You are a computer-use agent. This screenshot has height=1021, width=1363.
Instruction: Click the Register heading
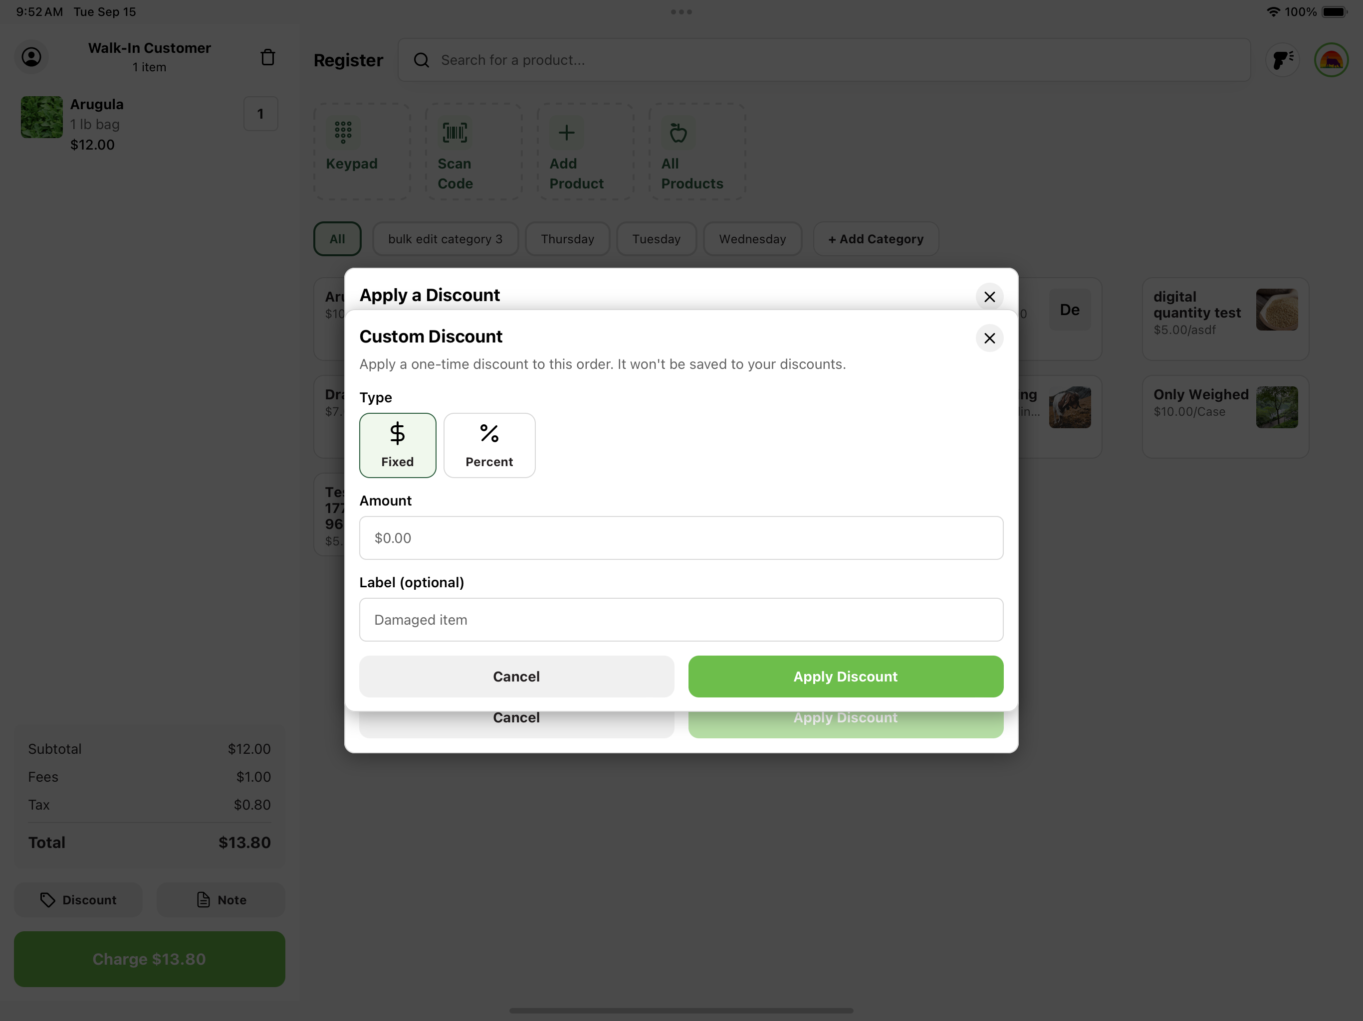(348, 60)
